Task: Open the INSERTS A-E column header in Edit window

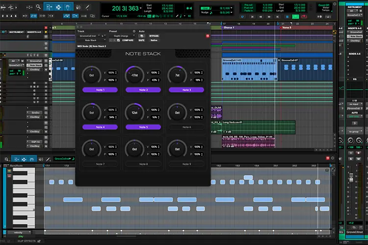Action: 34,32
